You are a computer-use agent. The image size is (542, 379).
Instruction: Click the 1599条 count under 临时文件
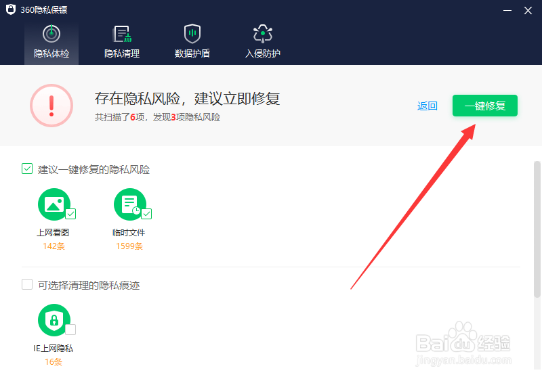[129, 246]
